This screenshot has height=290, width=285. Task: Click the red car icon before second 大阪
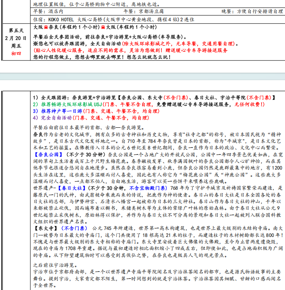click(103, 27)
